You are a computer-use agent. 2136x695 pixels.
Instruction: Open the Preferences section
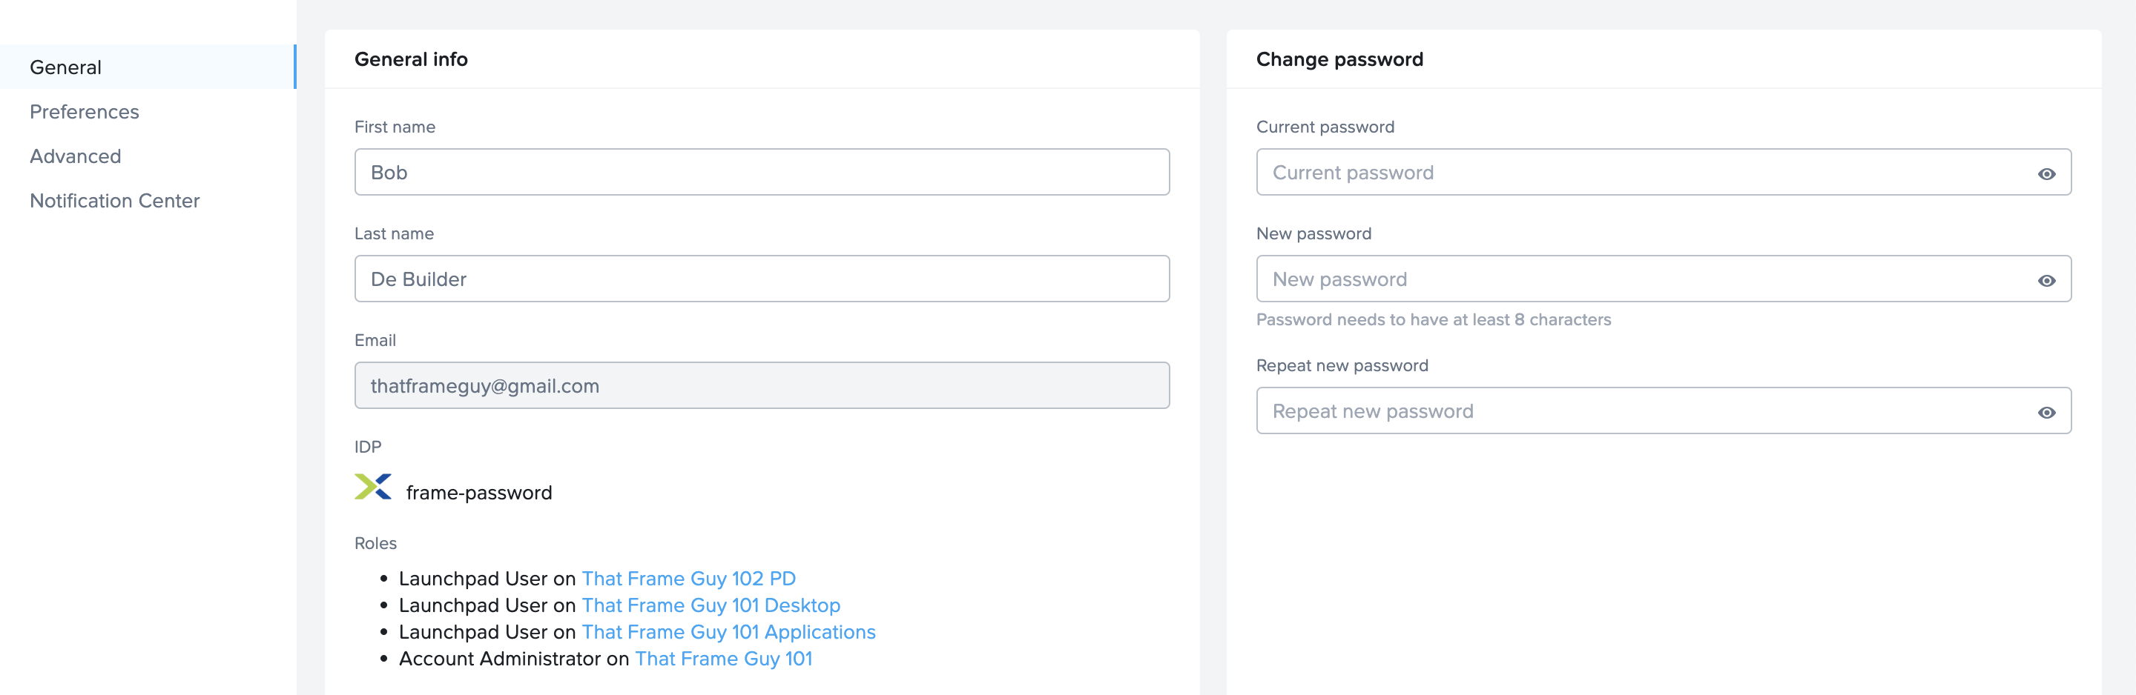point(84,112)
